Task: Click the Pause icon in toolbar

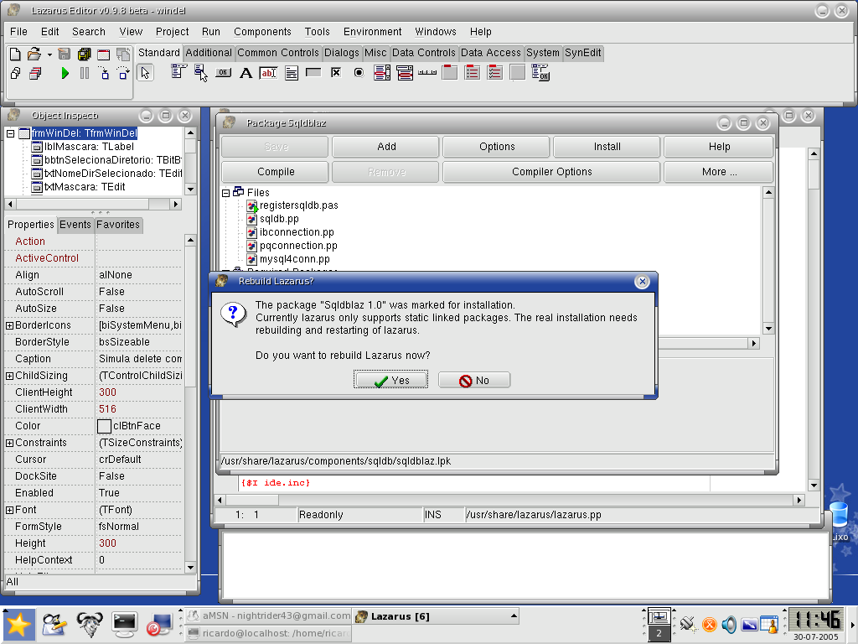Action: tap(84, 74)
